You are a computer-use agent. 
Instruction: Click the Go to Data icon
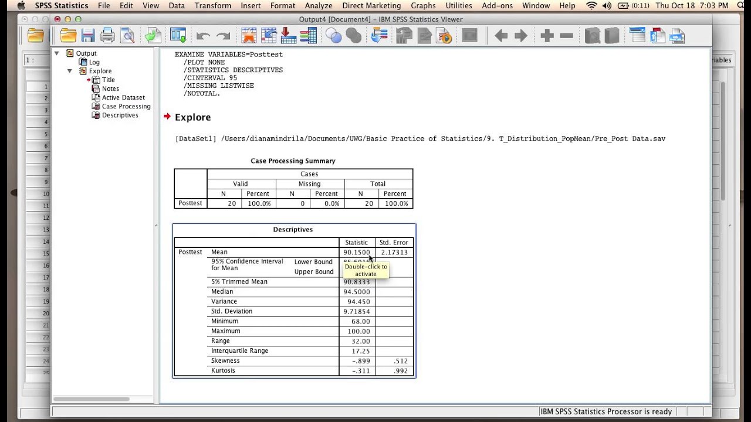tap(249, 36)
